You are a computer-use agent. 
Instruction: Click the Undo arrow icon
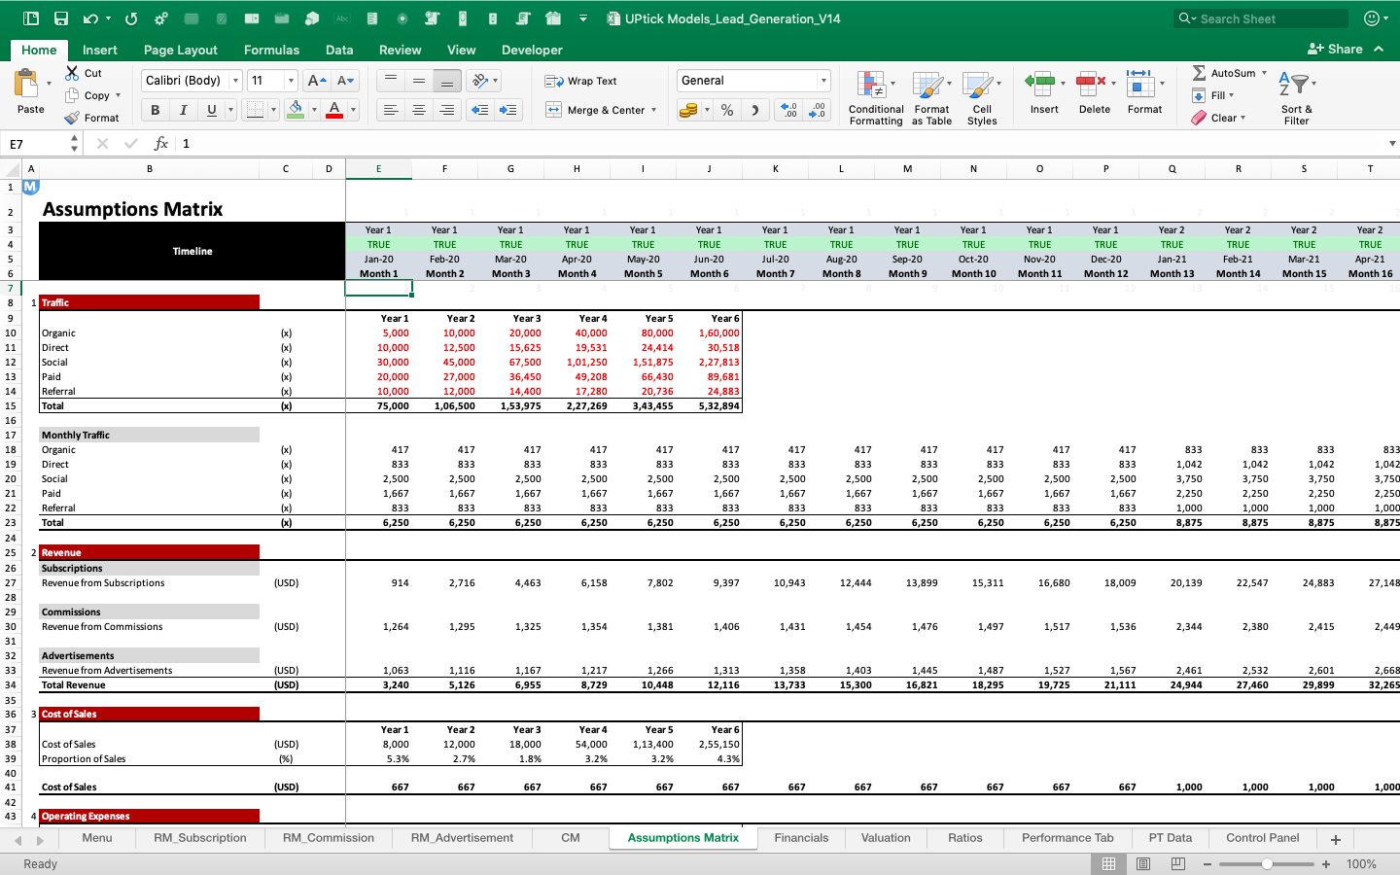click(x=90, y=18)
